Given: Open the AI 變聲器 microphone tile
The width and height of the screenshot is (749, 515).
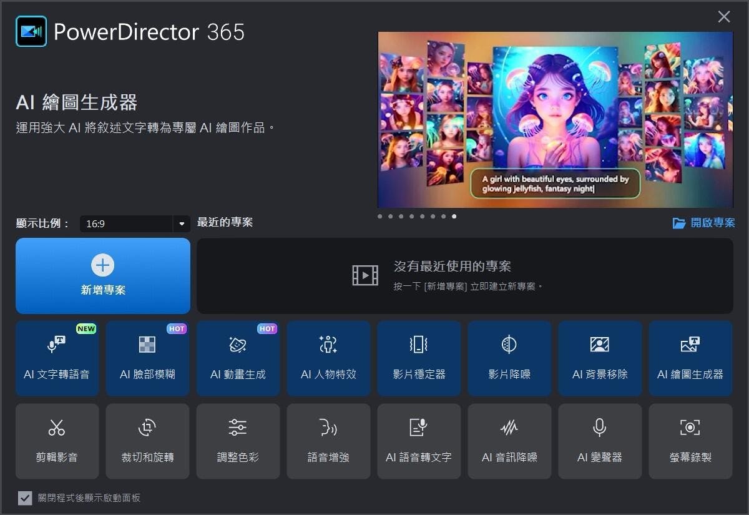Looking at the screenshot, I should click(600, 441).
